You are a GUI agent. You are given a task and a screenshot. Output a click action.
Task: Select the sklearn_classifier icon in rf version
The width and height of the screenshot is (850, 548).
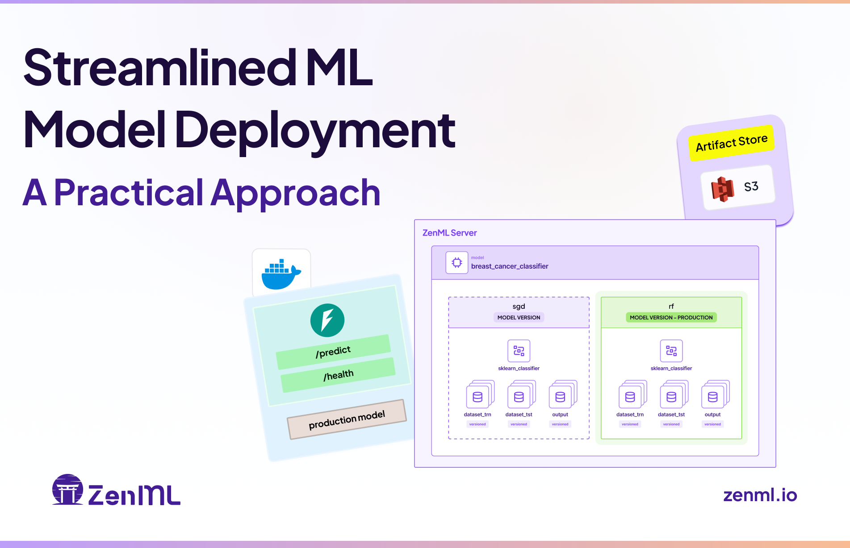671,351
